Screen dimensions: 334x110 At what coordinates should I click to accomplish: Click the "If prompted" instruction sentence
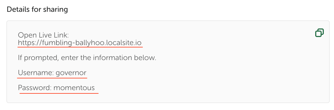pyautogui.click(x=87, y=58)
